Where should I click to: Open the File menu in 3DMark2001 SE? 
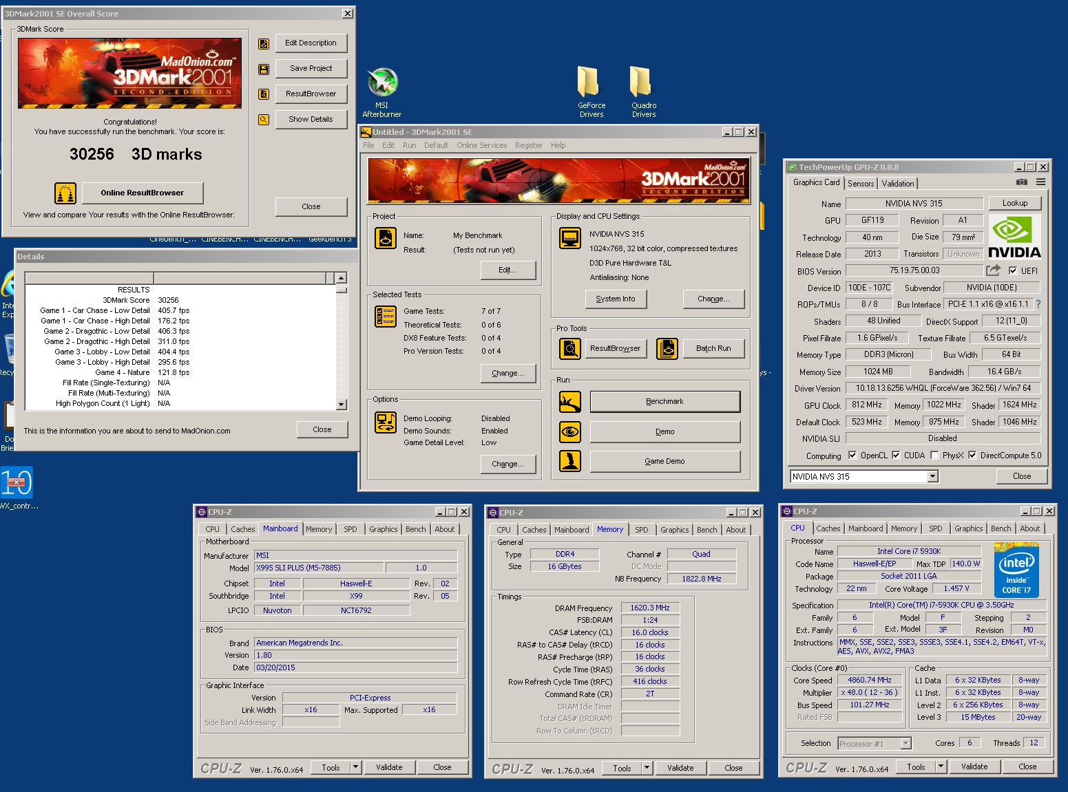368,145
